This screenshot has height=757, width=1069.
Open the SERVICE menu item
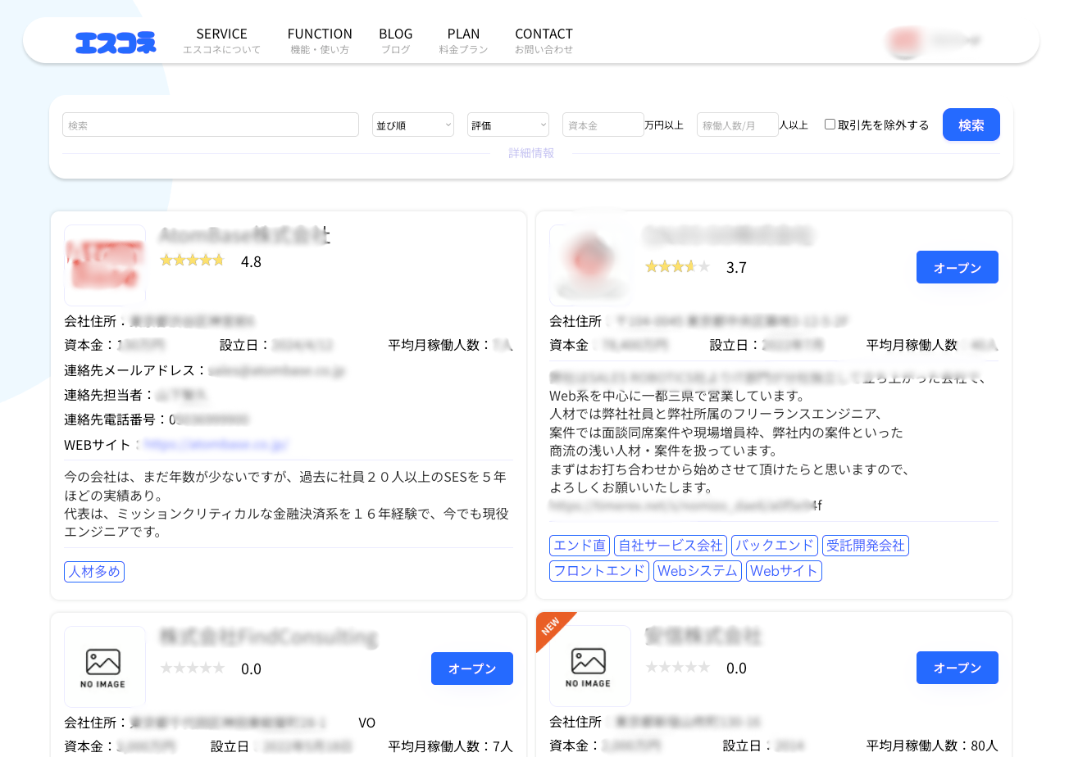(221, 40)
